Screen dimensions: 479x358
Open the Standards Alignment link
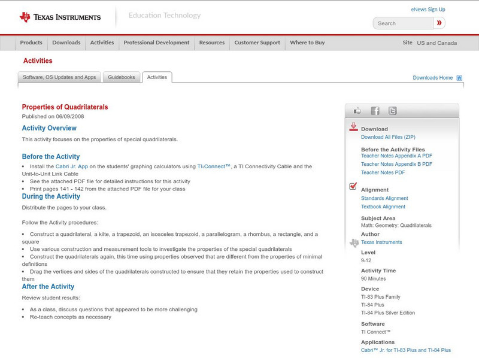384,198
